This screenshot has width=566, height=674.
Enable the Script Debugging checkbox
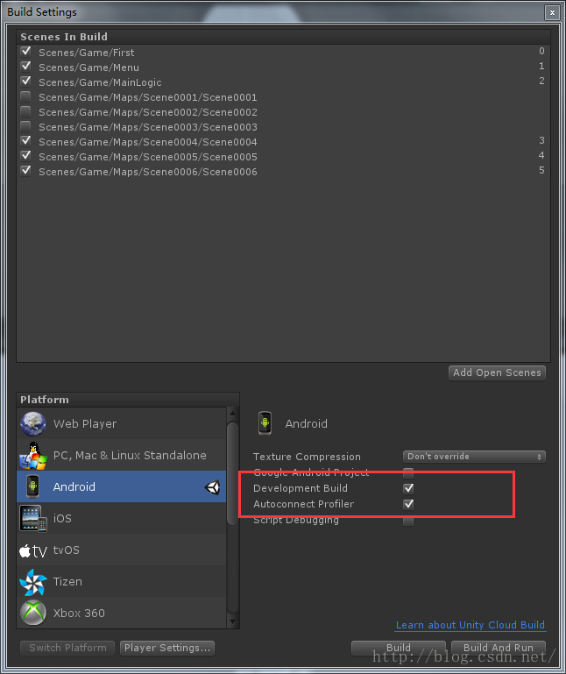408,521
